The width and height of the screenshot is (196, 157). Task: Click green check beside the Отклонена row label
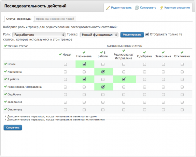(x=5, y=109)
